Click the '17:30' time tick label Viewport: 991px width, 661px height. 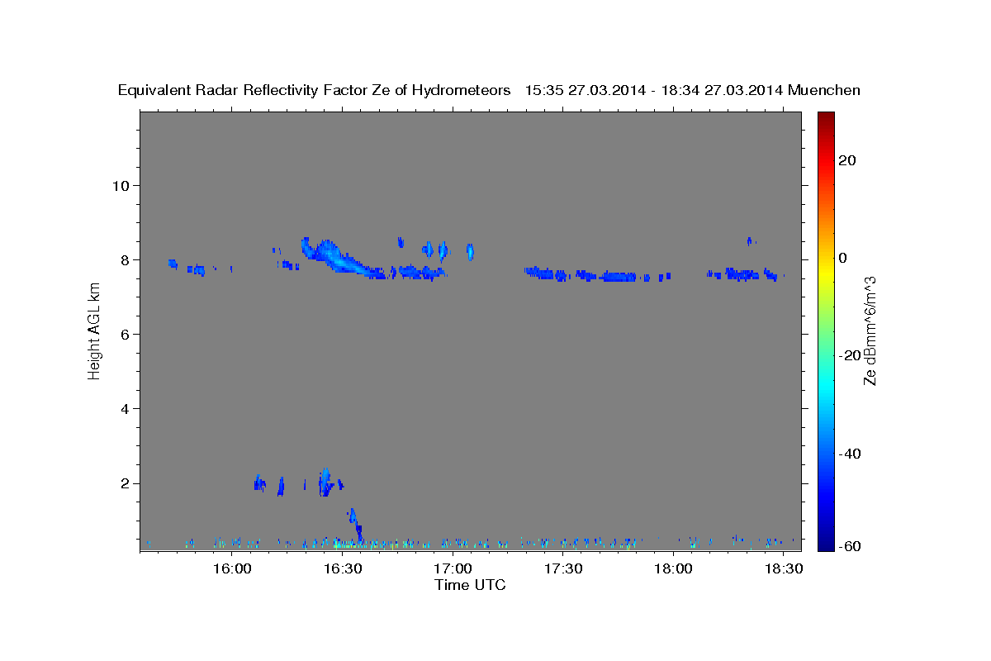pyautogui.click(x=563, y=569)
